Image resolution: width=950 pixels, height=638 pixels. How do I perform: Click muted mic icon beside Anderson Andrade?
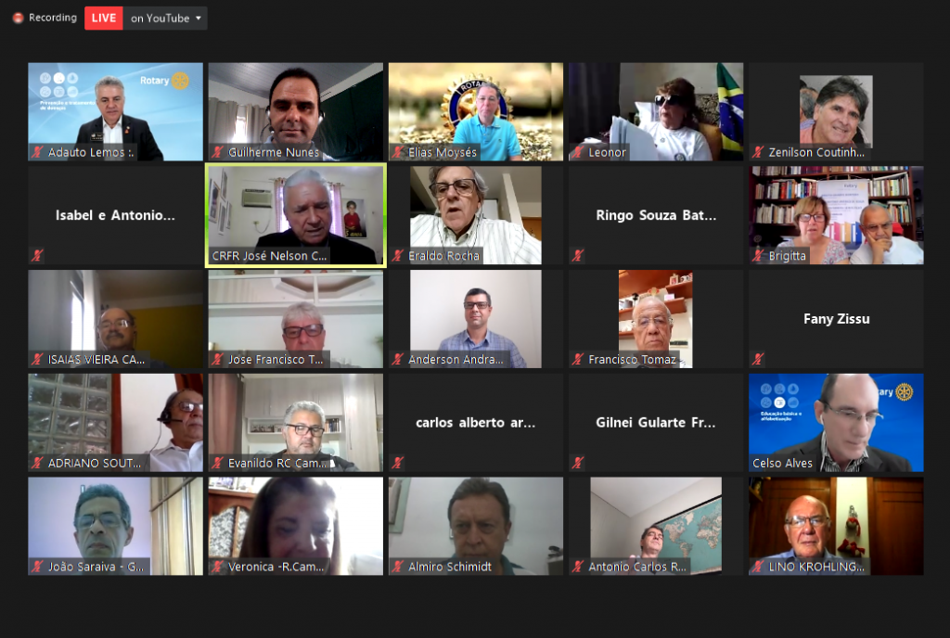(398, 359)
